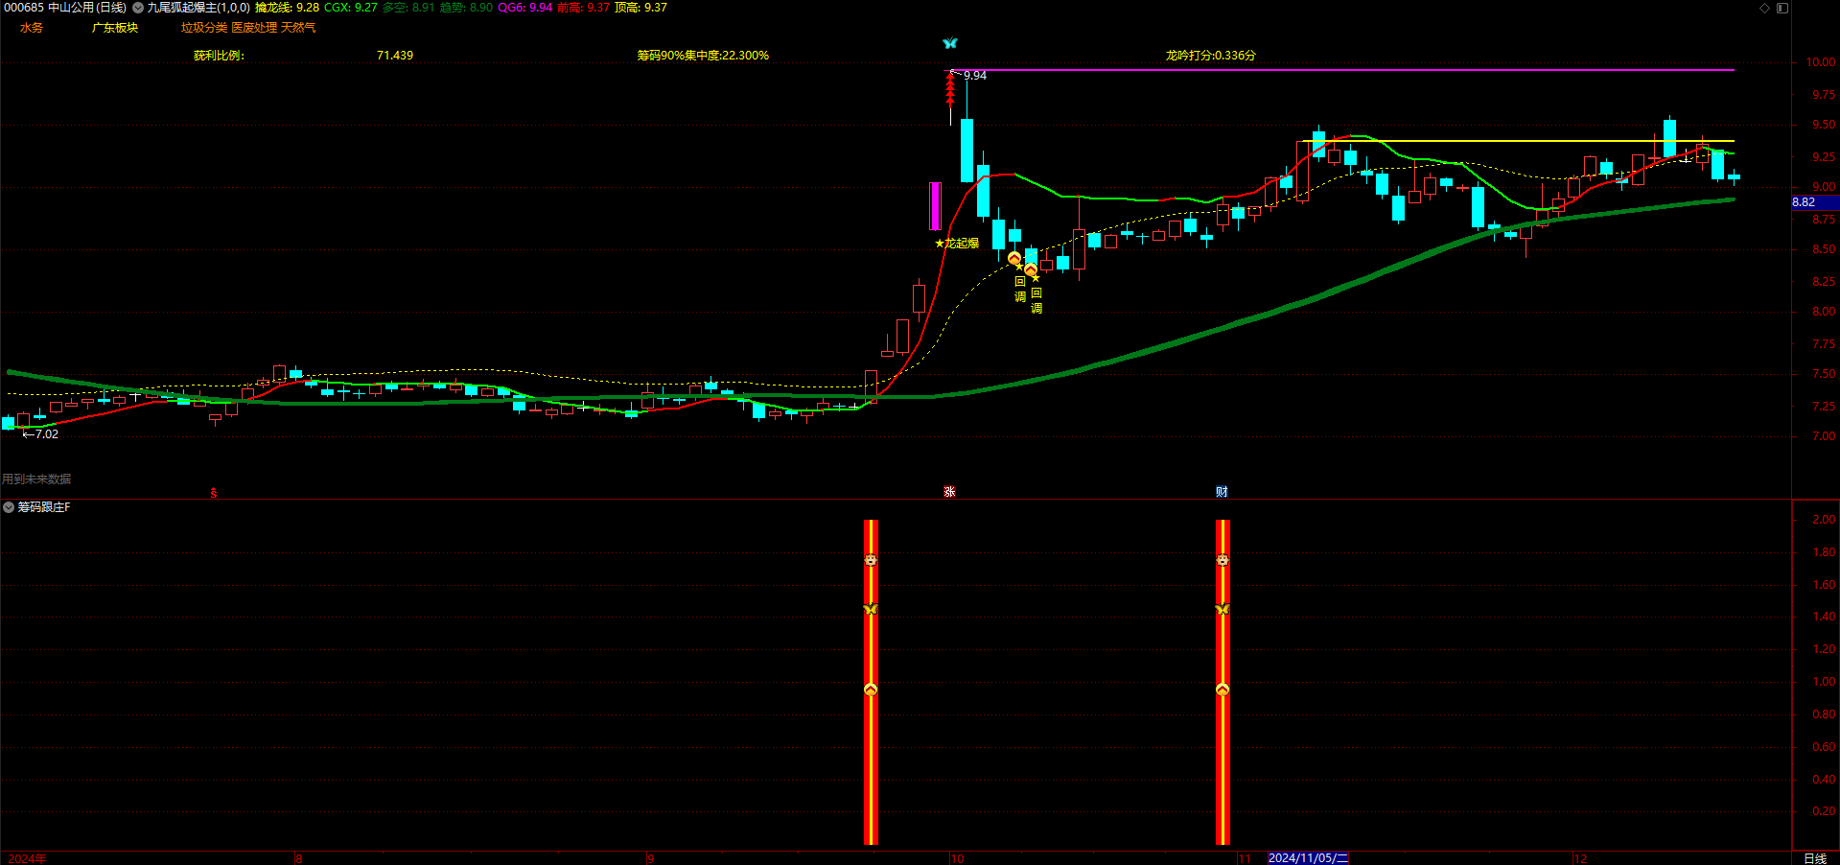The image size is (1840, 865).
Task: Click the red stacked arrows signal at 9.94
Action: pos(950,90)
